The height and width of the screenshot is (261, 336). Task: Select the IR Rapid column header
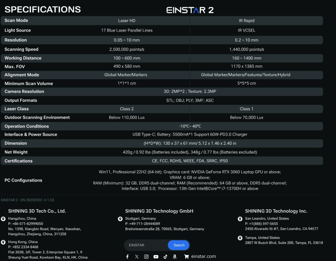tap(247, 21)
